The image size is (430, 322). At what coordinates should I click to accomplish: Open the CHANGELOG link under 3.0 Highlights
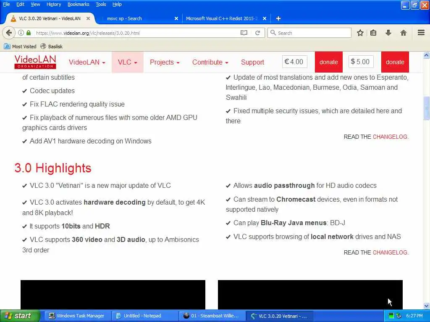tap(390, 252)
